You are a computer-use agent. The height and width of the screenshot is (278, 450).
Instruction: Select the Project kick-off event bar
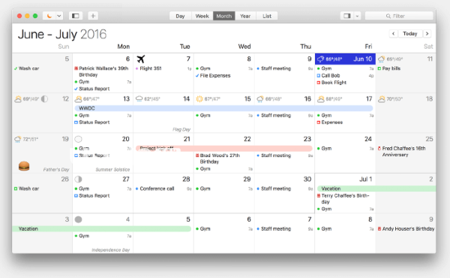(223, 148)
